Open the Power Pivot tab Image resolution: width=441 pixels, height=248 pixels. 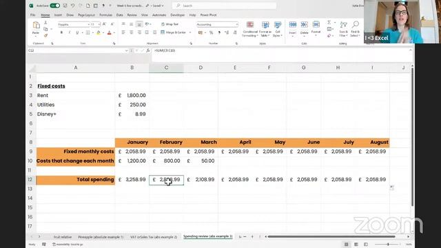click(208, 15)
